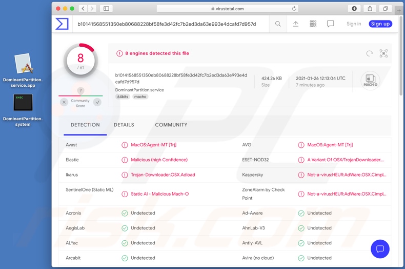The width and height of the screenshot is (405, 269).
Task: Click the 2021-01-26 12:13:04 UTC timestamp
Action: click(320, 79)
